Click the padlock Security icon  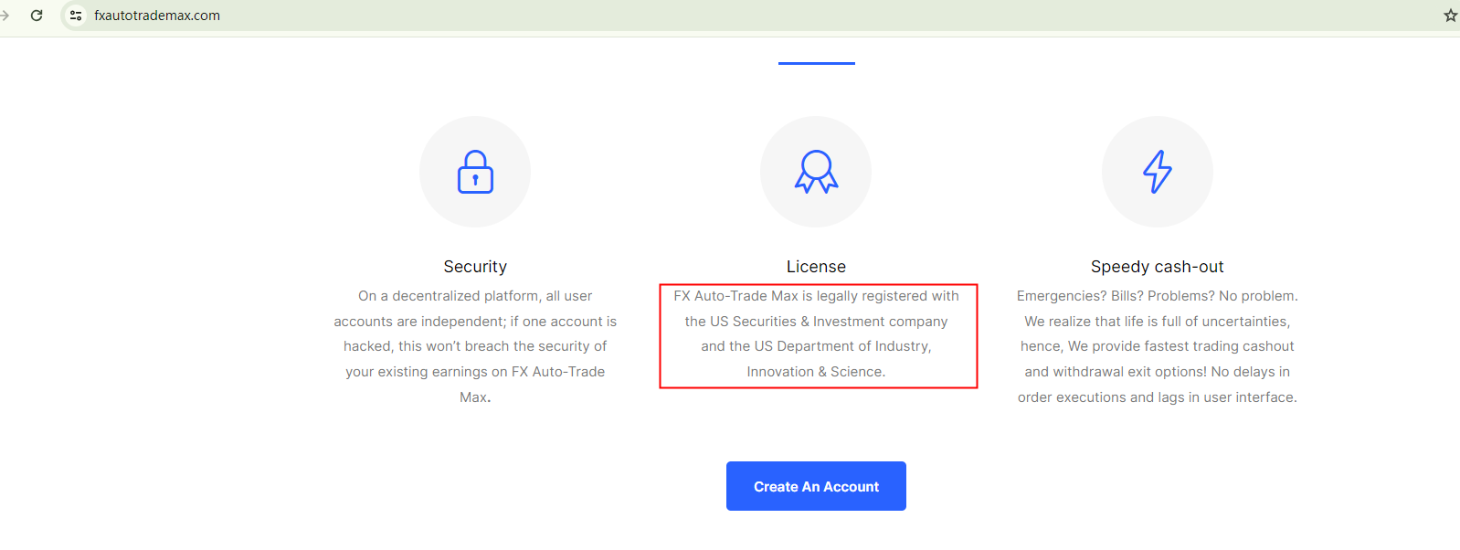(x=475, y=172)
